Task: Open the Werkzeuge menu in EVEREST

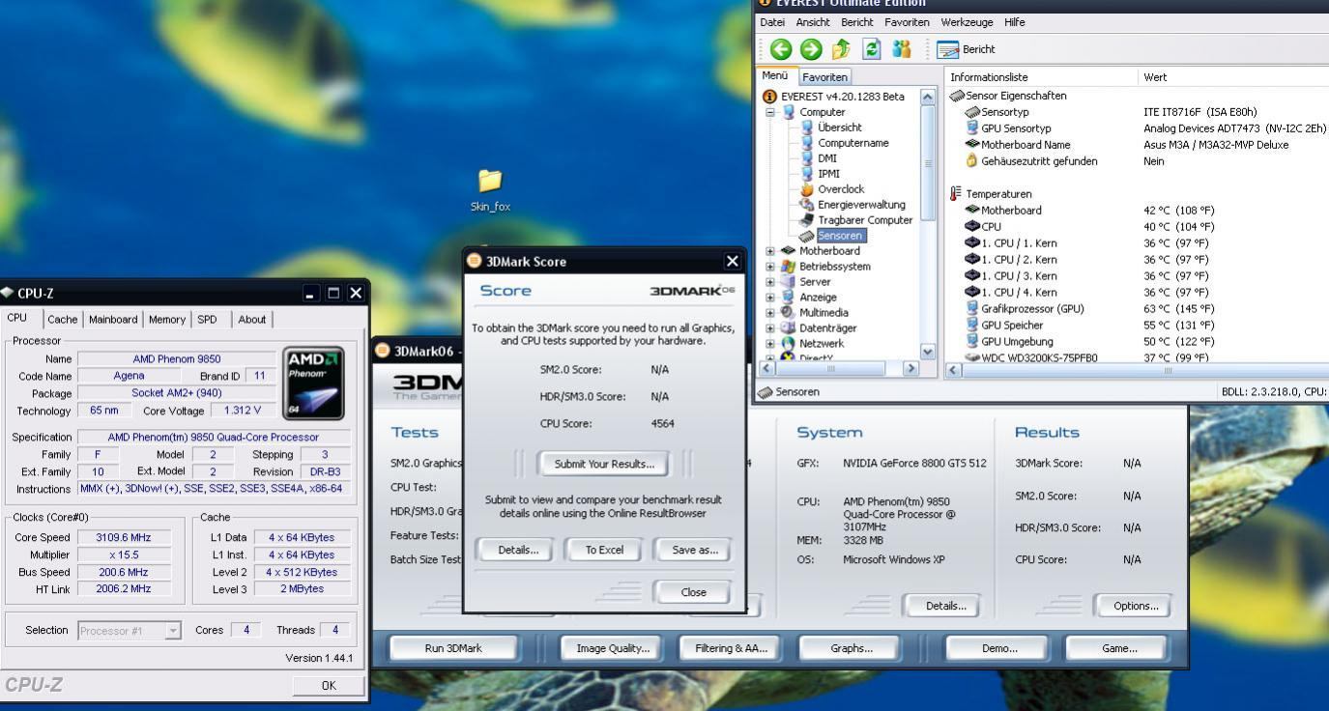Action: [x=968, y=22]
